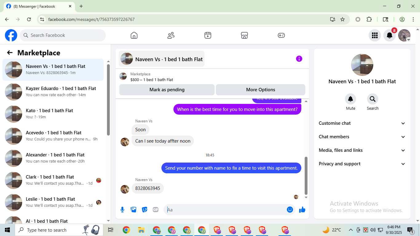Click the Type here to search taskbar box
The height and width of the screenshot is (236, 420).
pos(58,230)
